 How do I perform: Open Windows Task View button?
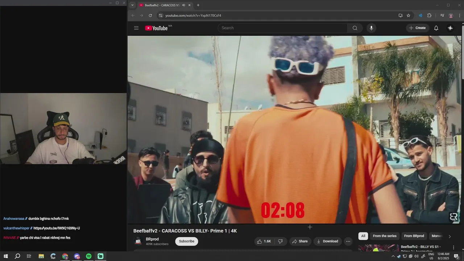pyautogui.click(x=29, y=256)
